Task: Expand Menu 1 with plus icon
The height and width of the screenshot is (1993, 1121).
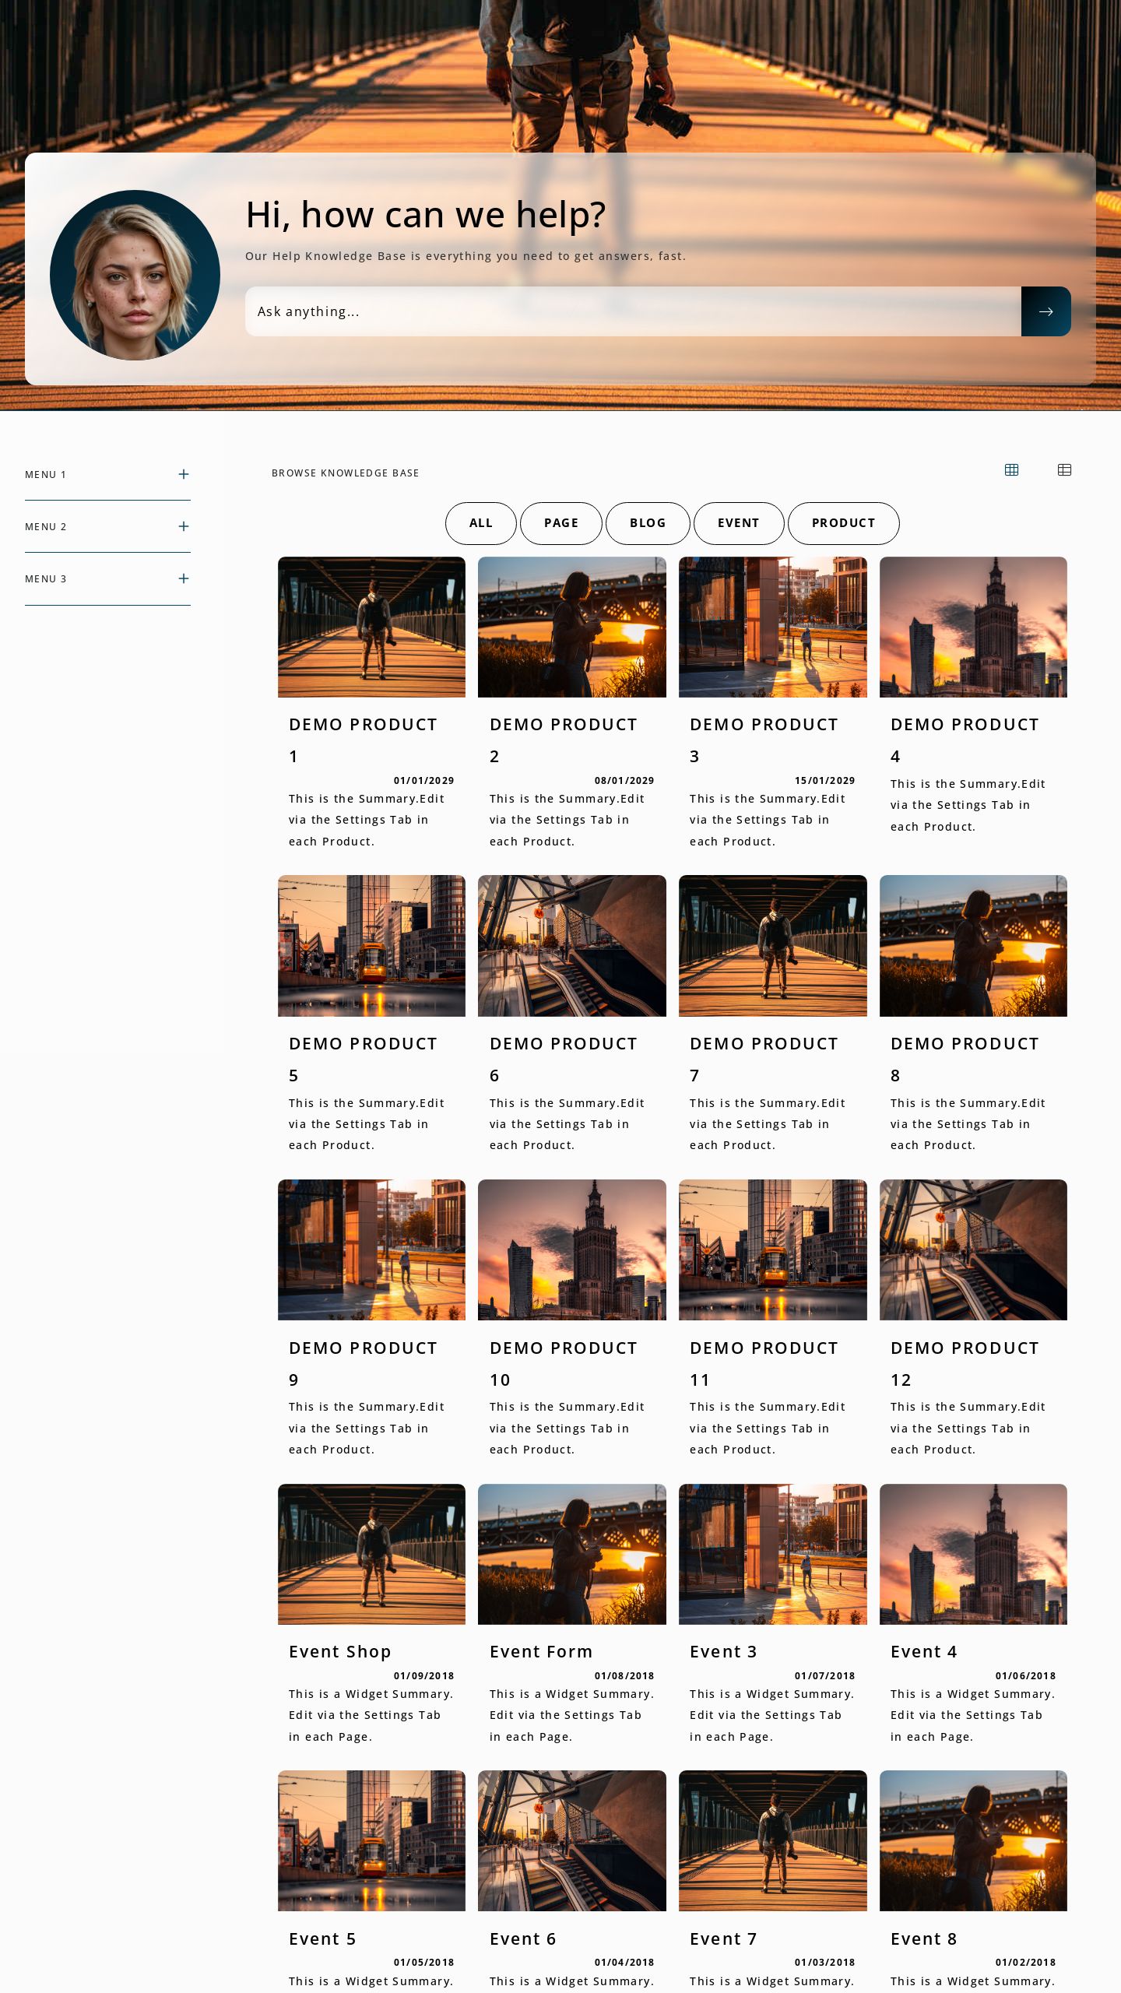Action: (184, 474)
